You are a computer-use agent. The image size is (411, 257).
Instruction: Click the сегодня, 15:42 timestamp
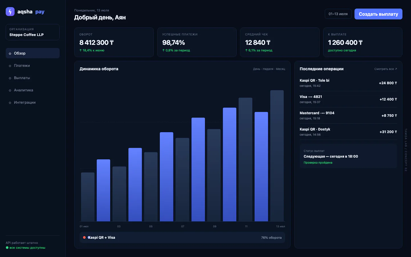310,86
